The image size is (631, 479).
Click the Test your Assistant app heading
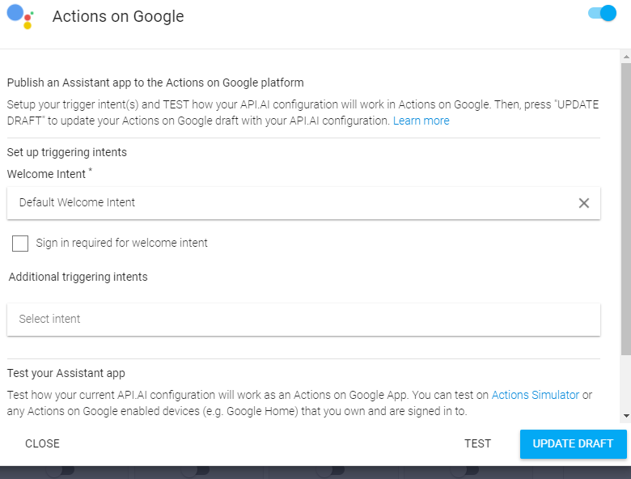[x=66, y=373]
